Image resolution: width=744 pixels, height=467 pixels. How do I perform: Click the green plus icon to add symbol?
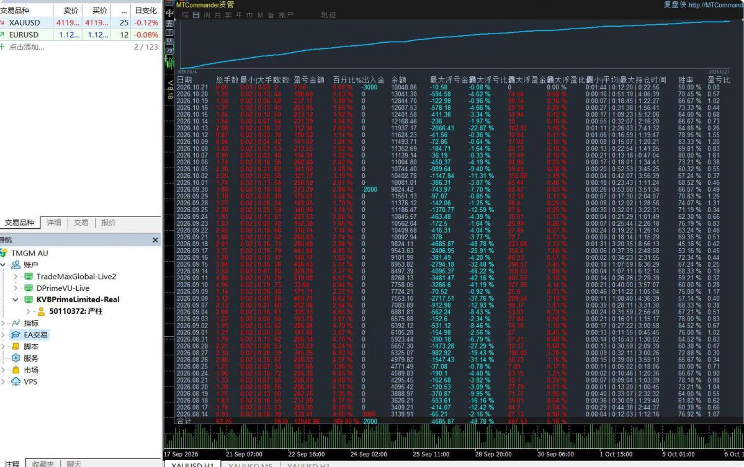[x=2, y=47]
